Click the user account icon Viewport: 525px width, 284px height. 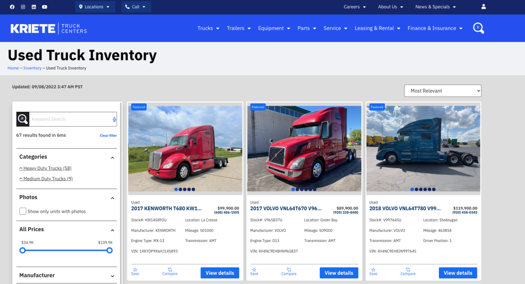pyautogui.click(x=483, y=6)
